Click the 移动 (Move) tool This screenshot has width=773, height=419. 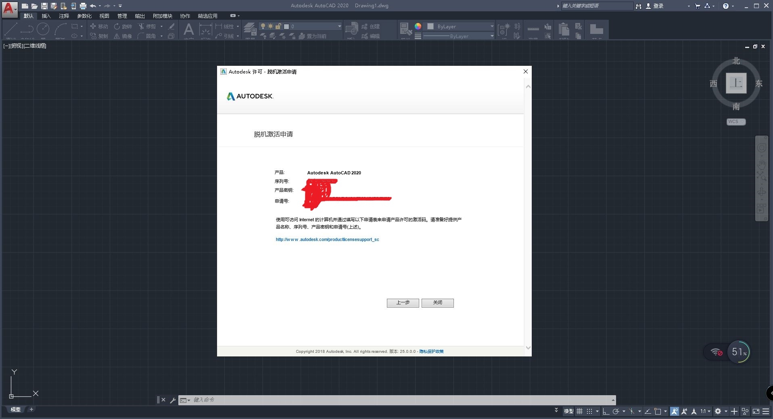coord(99,26)
